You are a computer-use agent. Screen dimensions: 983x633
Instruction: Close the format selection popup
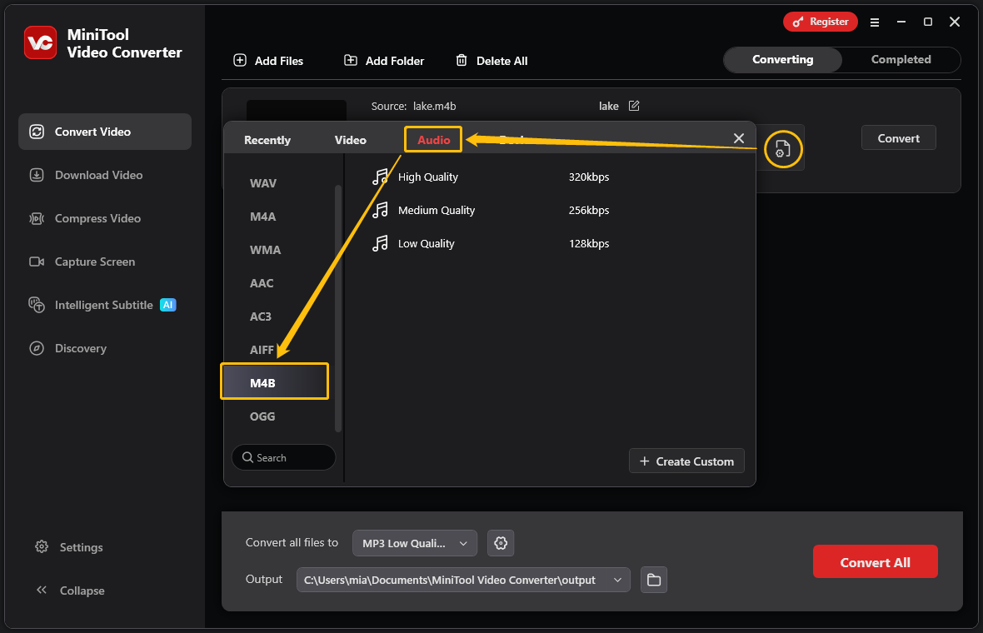point(739,138)
